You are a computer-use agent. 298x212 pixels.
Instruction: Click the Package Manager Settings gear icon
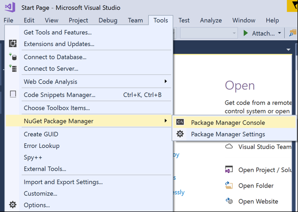pos(180,134)
